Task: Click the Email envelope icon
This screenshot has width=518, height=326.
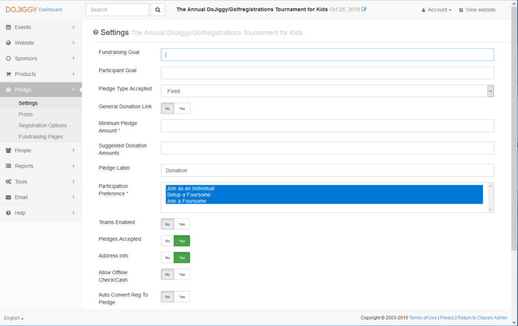Action: [8, 197]
